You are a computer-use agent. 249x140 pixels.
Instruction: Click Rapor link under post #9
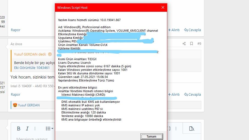pos(16,94)
